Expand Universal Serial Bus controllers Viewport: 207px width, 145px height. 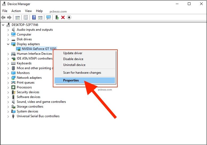[8, 116]
